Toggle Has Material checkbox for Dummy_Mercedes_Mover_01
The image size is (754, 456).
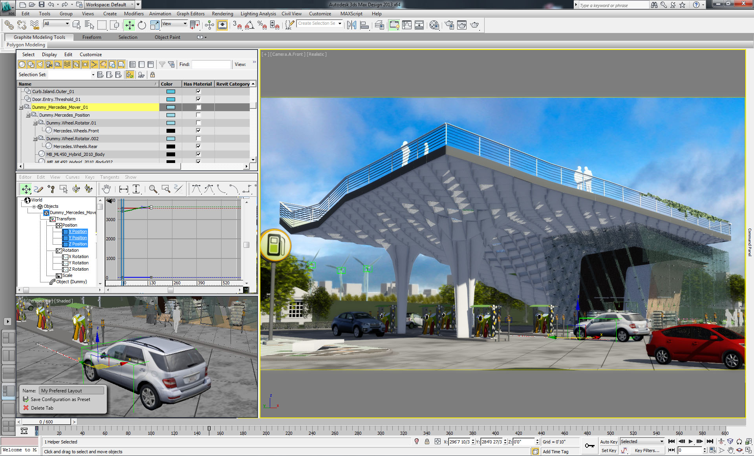point(197,106)
